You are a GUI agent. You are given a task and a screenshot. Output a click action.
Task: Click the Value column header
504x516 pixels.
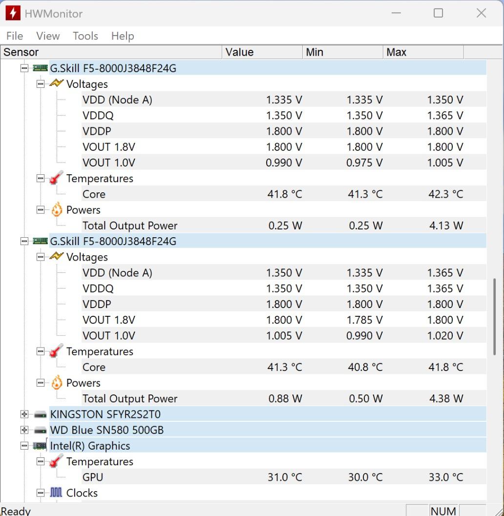(262, 52)
